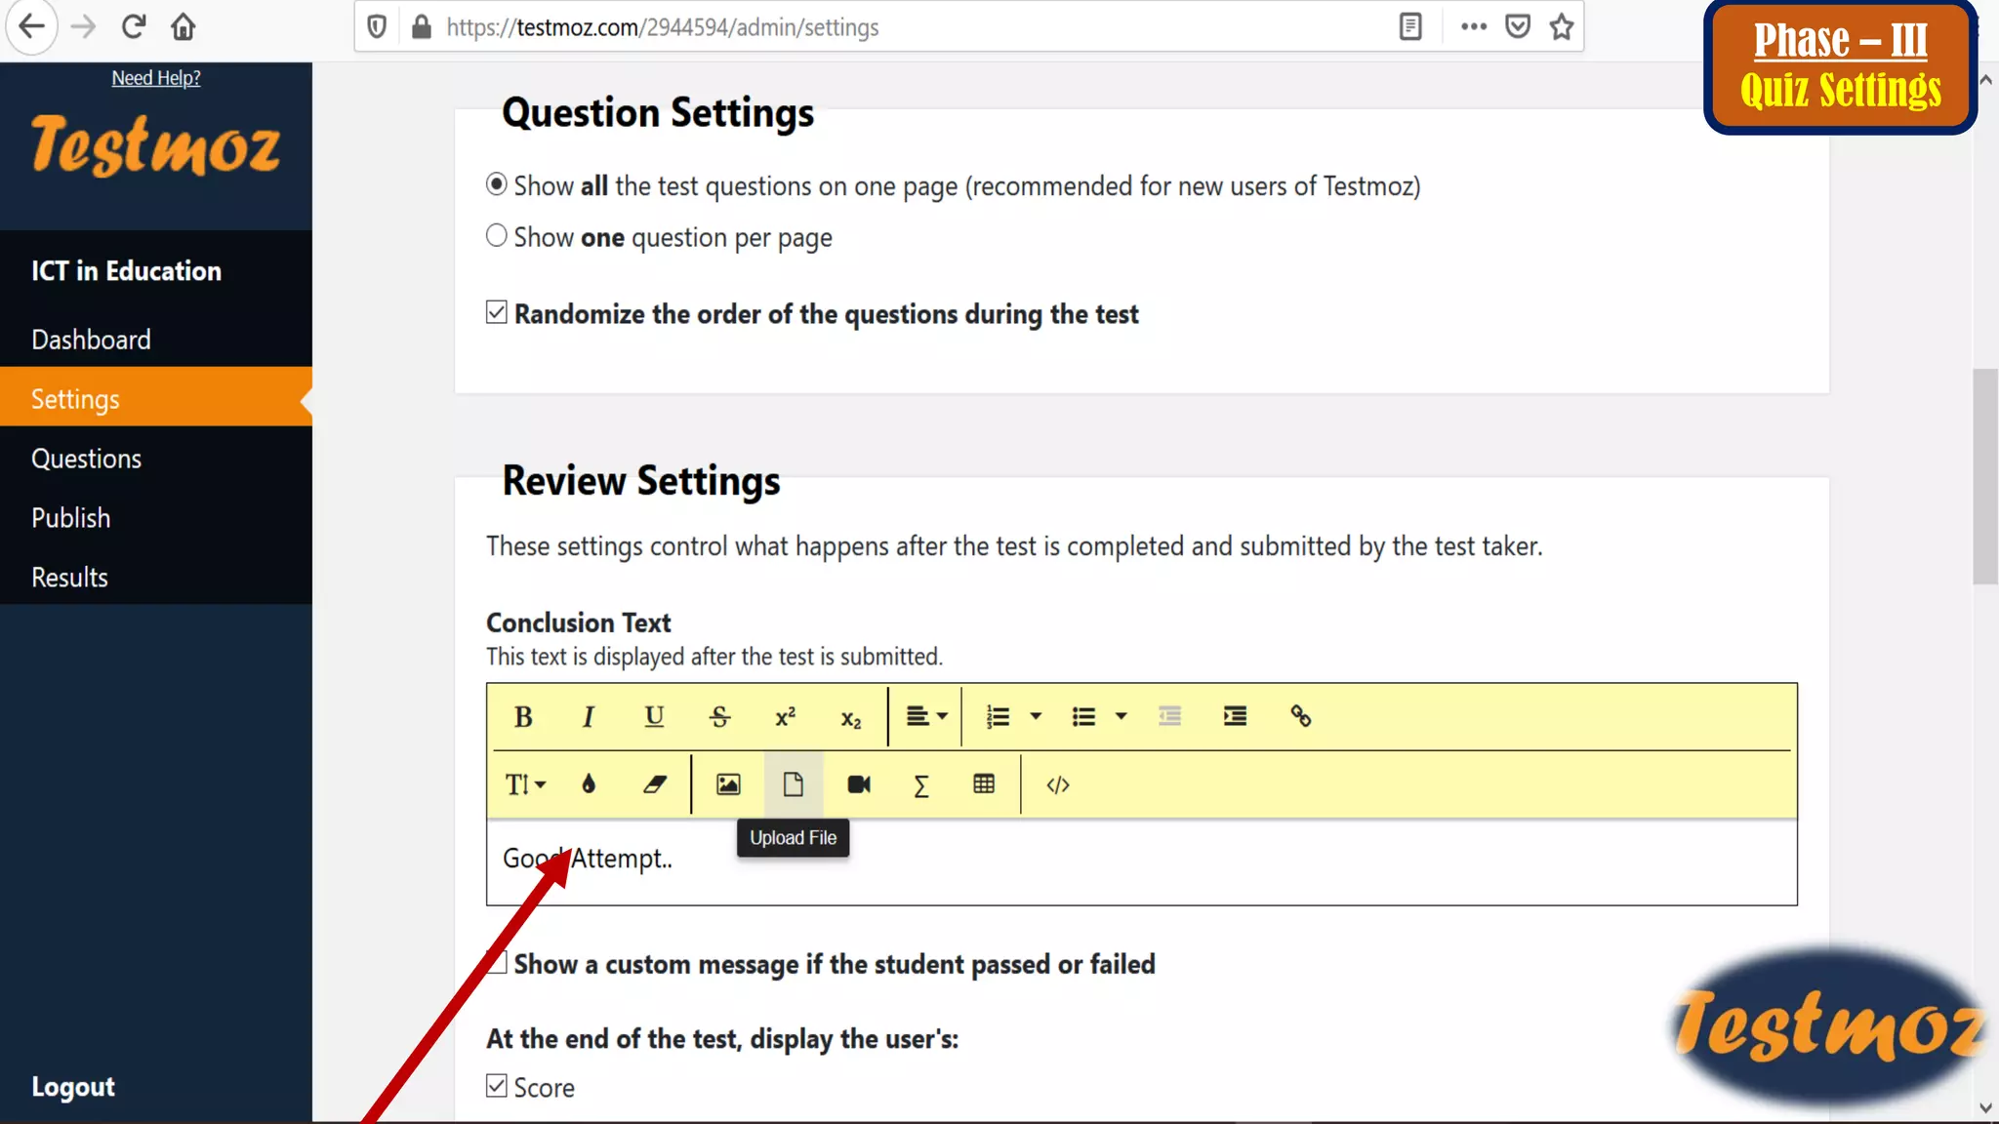Open the code view in the editor
1999x1124 pixels.
pos(1058,784)
